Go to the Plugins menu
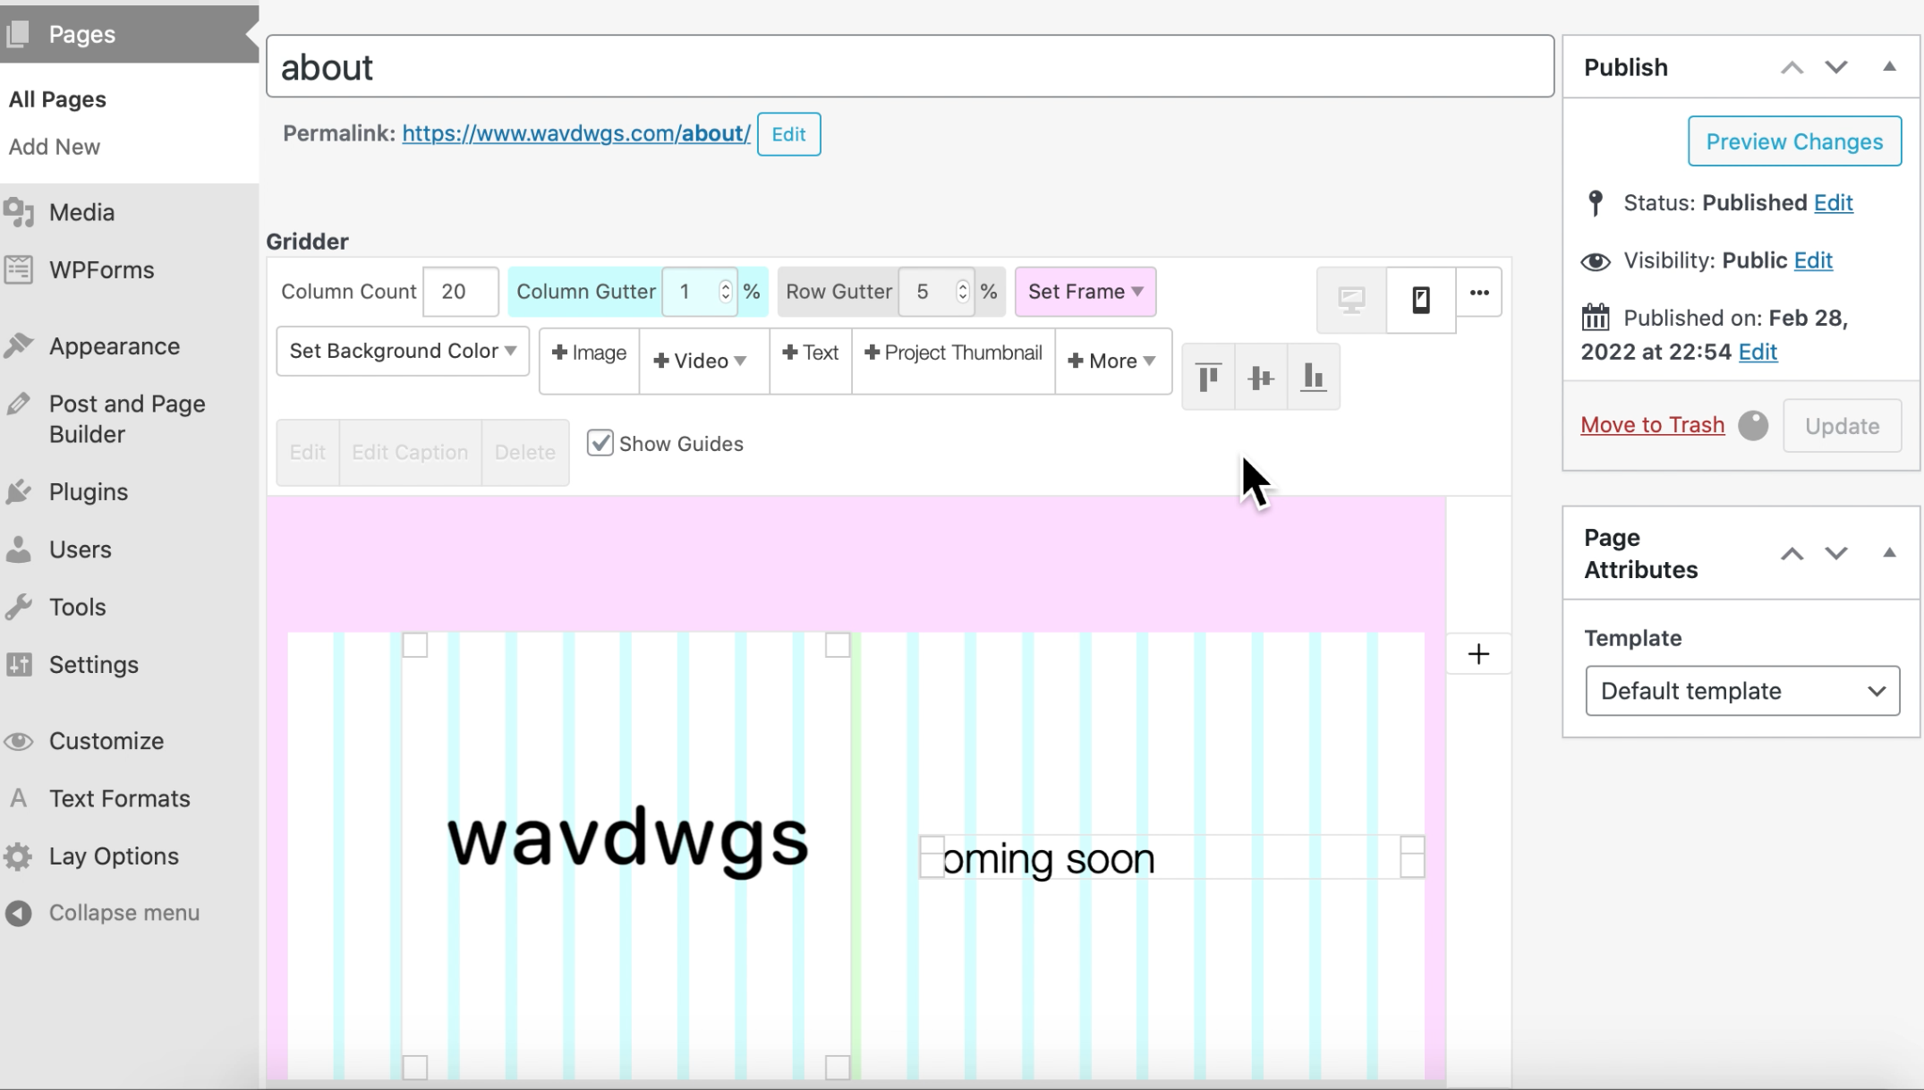 (88, 492)
